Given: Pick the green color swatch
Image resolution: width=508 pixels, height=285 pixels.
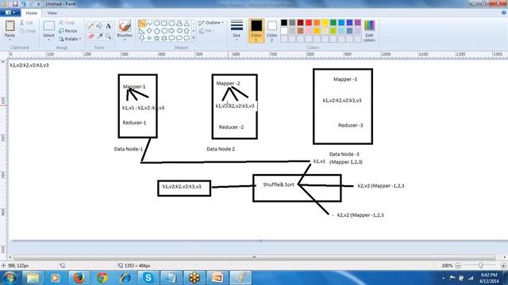Looking at the screenshot, I should point(333,23).
